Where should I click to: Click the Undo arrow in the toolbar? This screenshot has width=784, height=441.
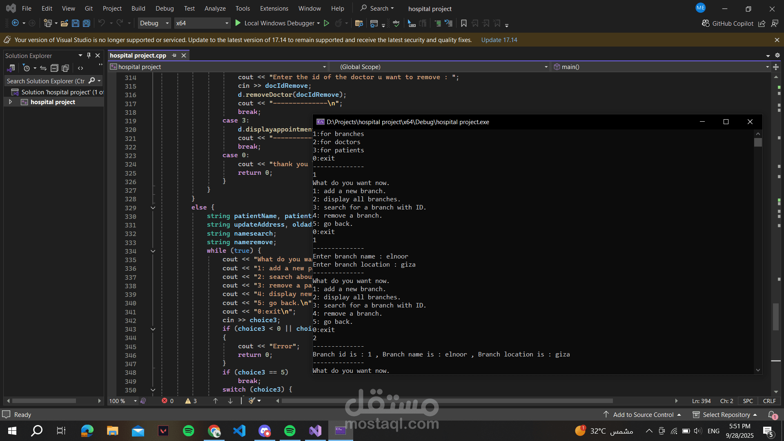pos(102,23)
